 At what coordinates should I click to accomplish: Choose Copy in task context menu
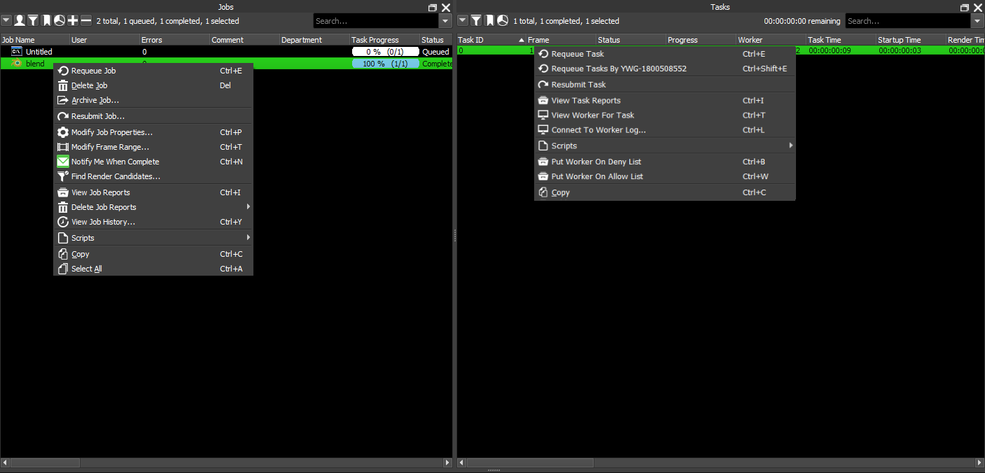coord(665,192)
